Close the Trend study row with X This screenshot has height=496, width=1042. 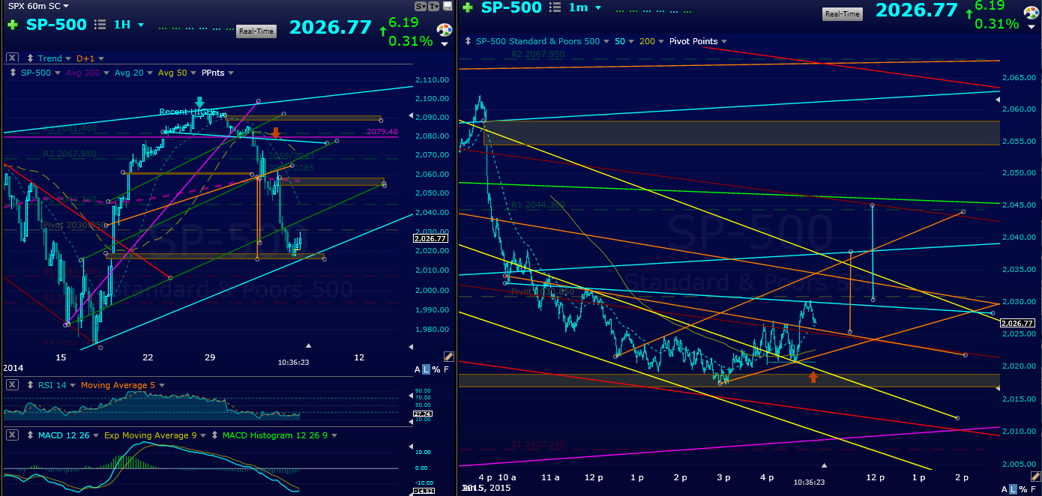click(x=13, y=58)
